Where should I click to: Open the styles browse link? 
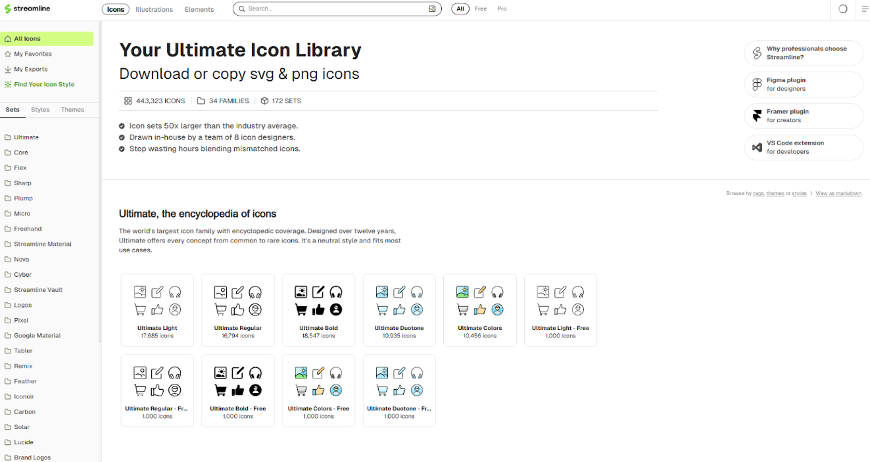pyautogui.click(x=799, y=194)
